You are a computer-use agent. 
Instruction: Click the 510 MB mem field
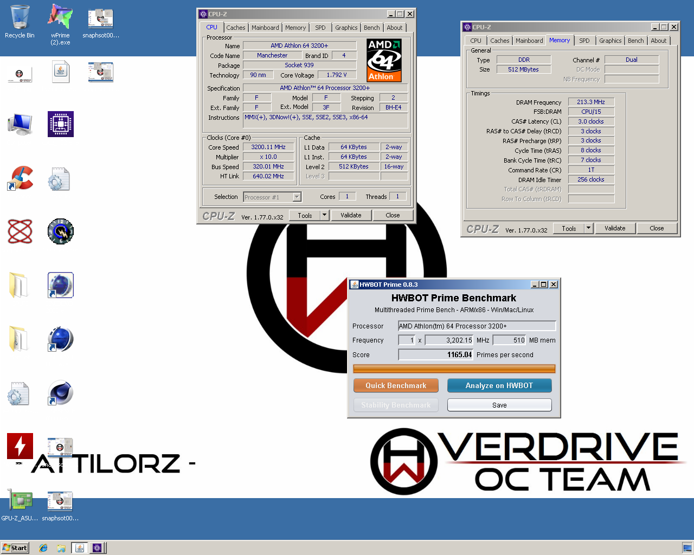pos(510,340)
